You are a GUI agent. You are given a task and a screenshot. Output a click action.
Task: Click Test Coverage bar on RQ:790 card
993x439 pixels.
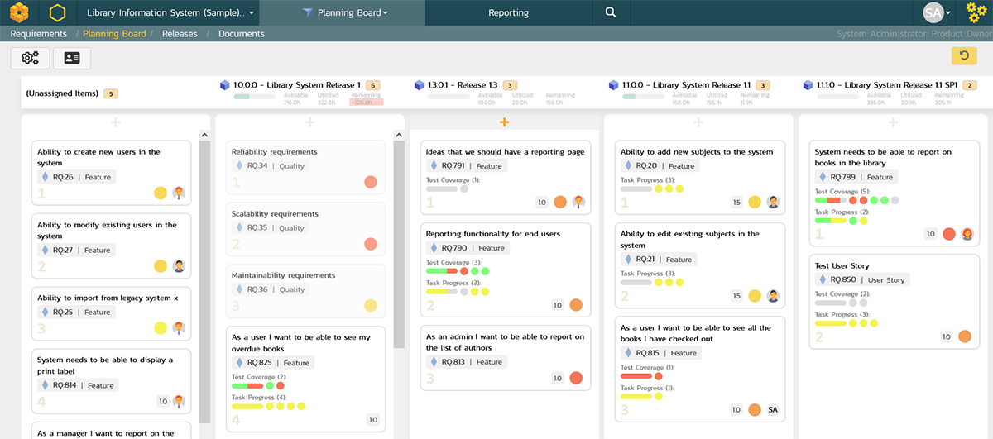[442, 271]
